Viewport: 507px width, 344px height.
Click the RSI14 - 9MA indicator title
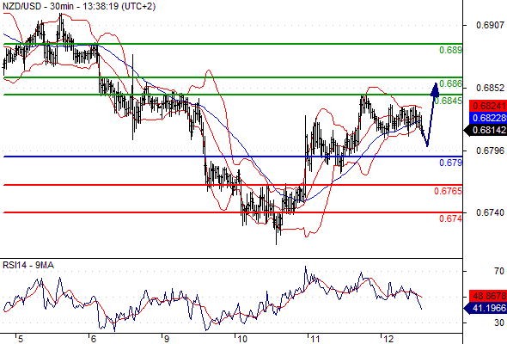[28, 266]
